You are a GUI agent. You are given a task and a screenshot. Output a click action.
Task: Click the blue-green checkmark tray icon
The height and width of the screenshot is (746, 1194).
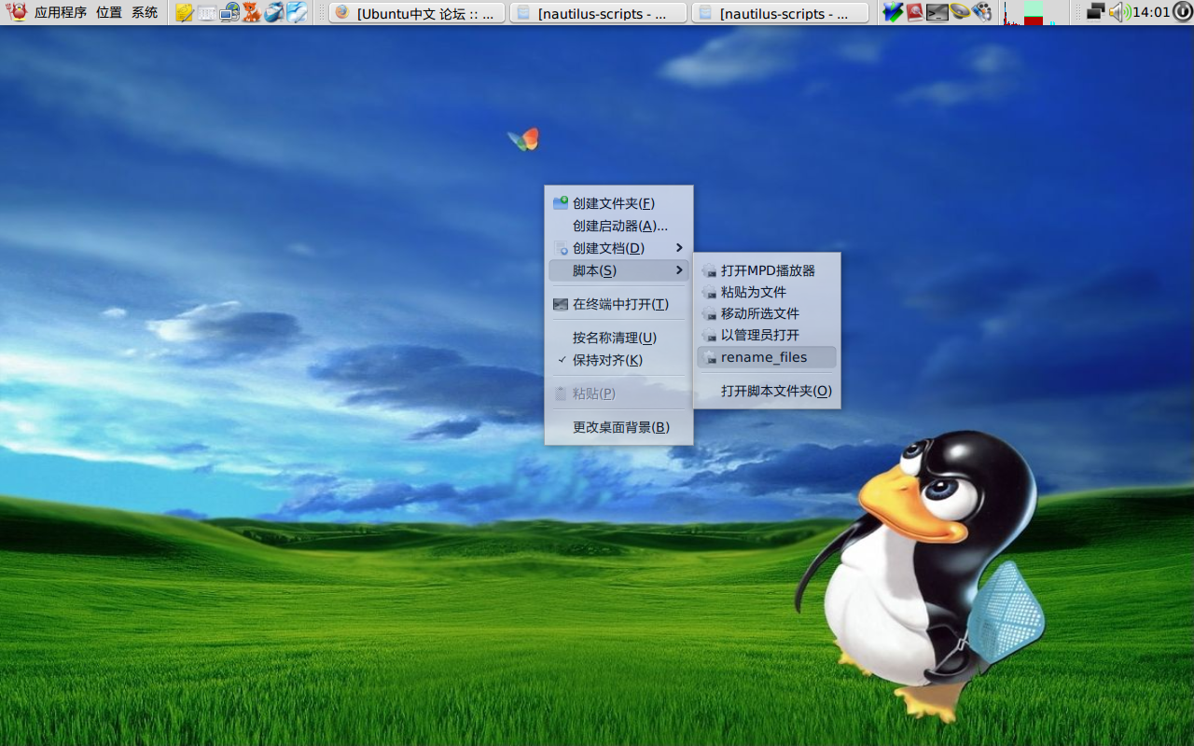pos(893,12)
